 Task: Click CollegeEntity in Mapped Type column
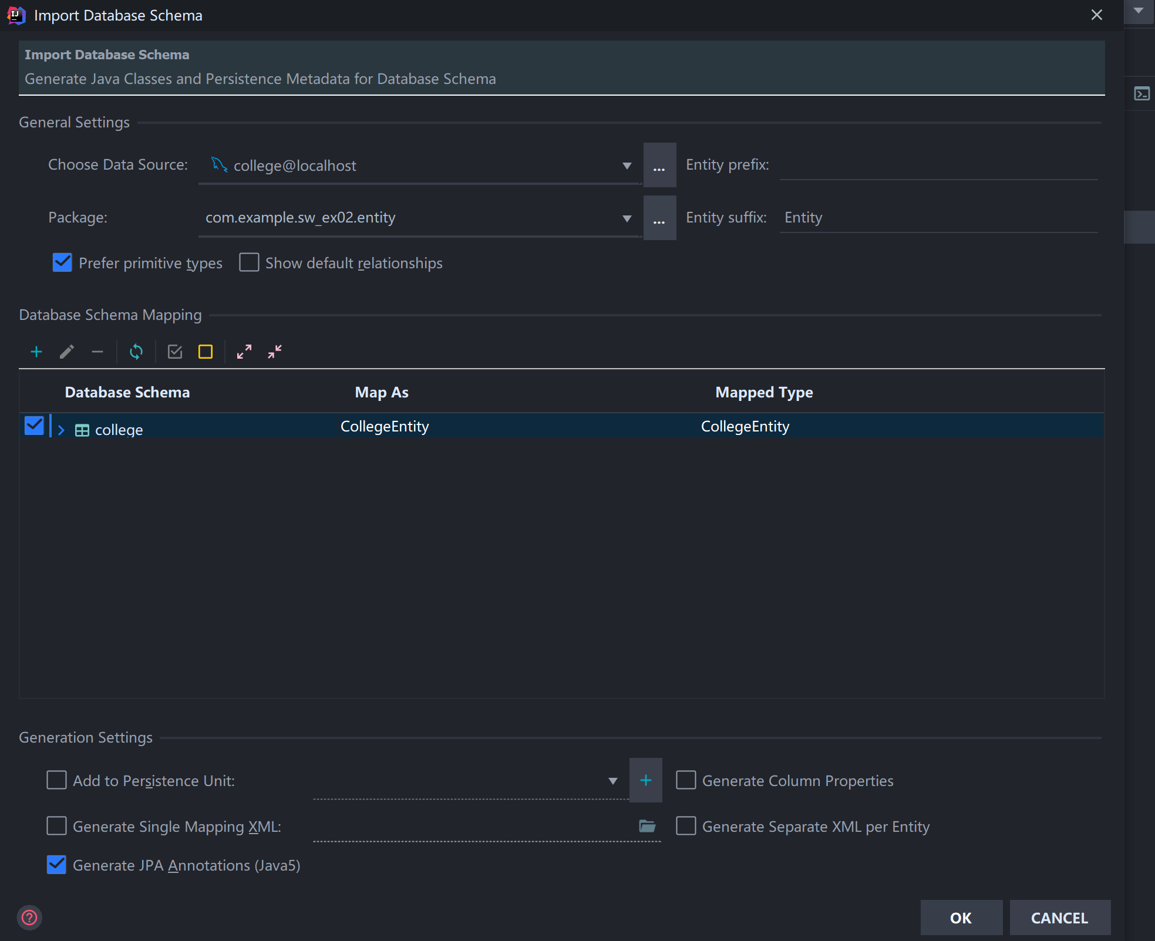tap(745, 426)
